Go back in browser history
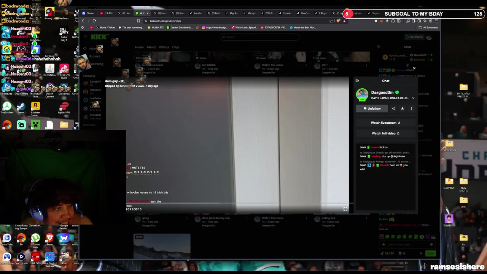This screenshot has height=274, width=487. point(83,21)
